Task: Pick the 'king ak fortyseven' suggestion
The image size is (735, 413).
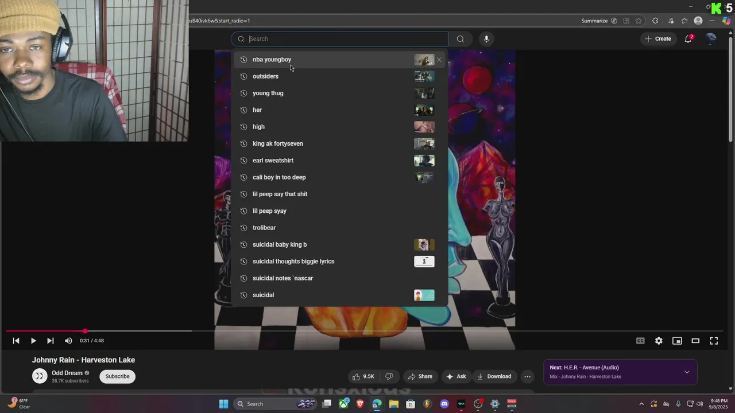Action: pos(340,143)
